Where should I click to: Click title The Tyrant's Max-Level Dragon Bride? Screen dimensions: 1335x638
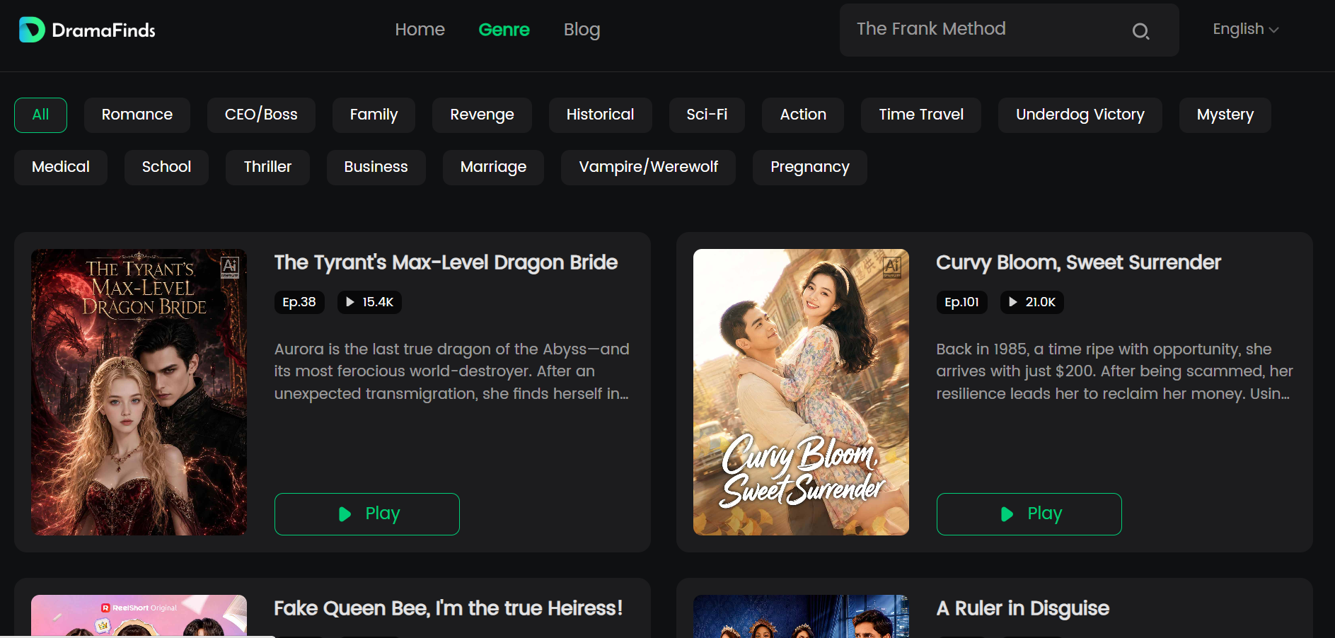(x=446, y=262)
